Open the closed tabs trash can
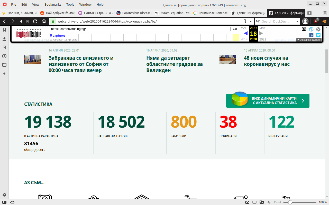Viewport: 329px width, 205px height. pyautogui.click(x=325, y=13)
